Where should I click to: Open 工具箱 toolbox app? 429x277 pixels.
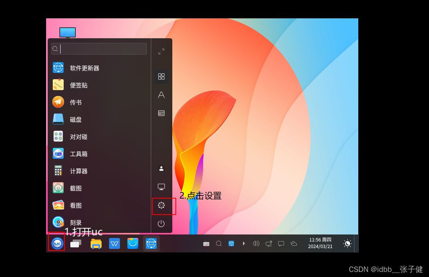point(100,154)
